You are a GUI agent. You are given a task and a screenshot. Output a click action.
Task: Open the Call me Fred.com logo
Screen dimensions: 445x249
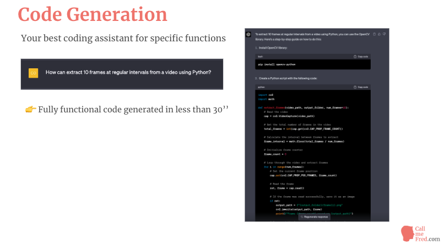click(420, 234)
